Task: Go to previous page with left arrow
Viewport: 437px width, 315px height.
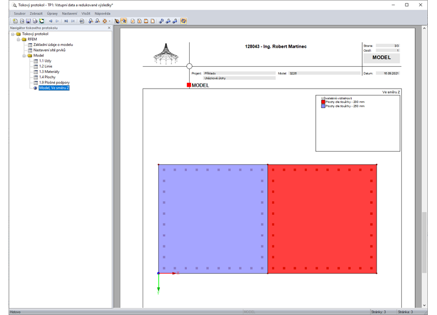Action: pyautogui.click(x=51, y=21)
